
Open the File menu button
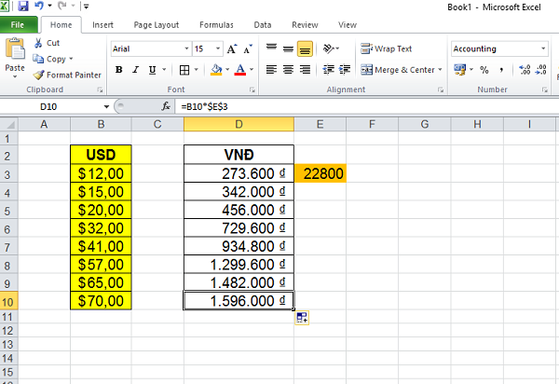click(x=20, y=25)
